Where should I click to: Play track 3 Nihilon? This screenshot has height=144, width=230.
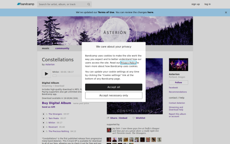pos(43,123)
